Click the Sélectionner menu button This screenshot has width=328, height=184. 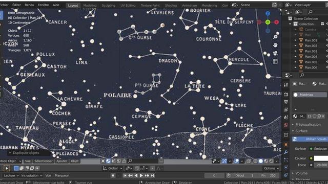(x=44, y=161)
